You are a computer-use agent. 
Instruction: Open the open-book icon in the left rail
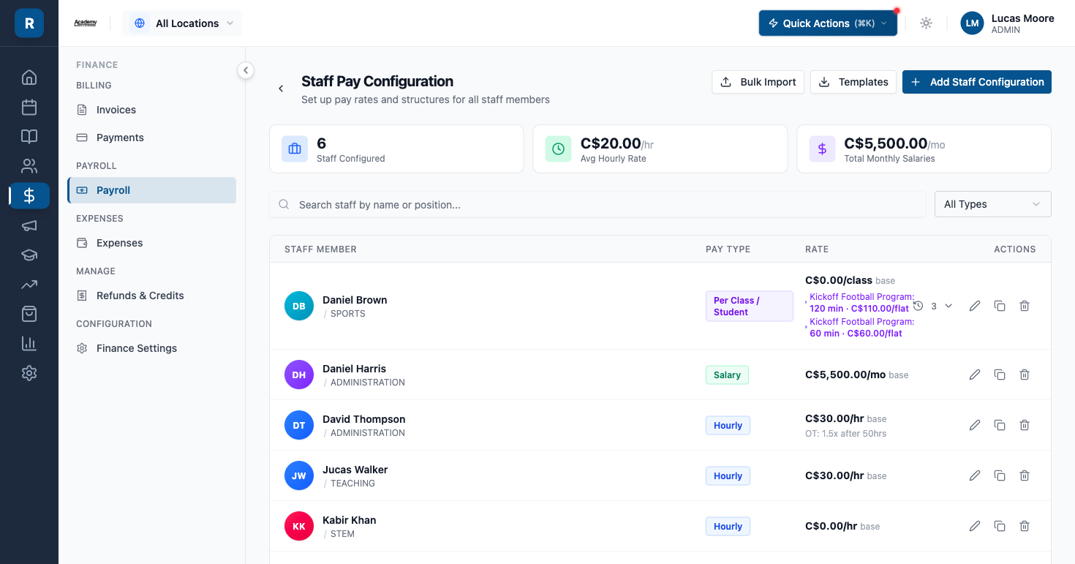tap(29, 136)
